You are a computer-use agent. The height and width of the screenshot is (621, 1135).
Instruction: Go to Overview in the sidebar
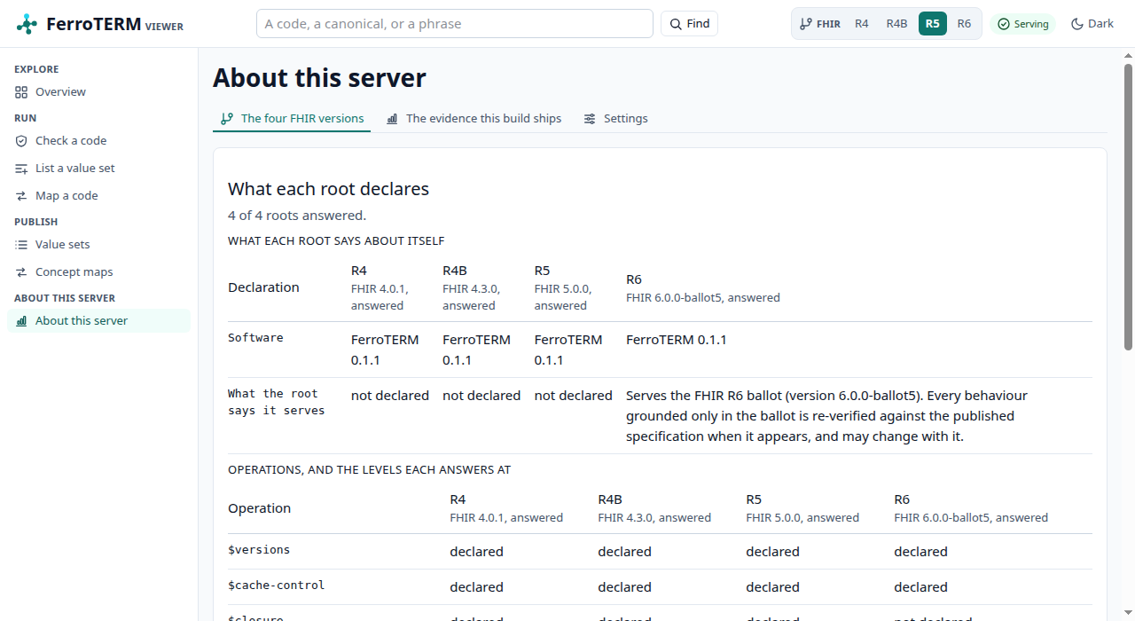[98, 92]
